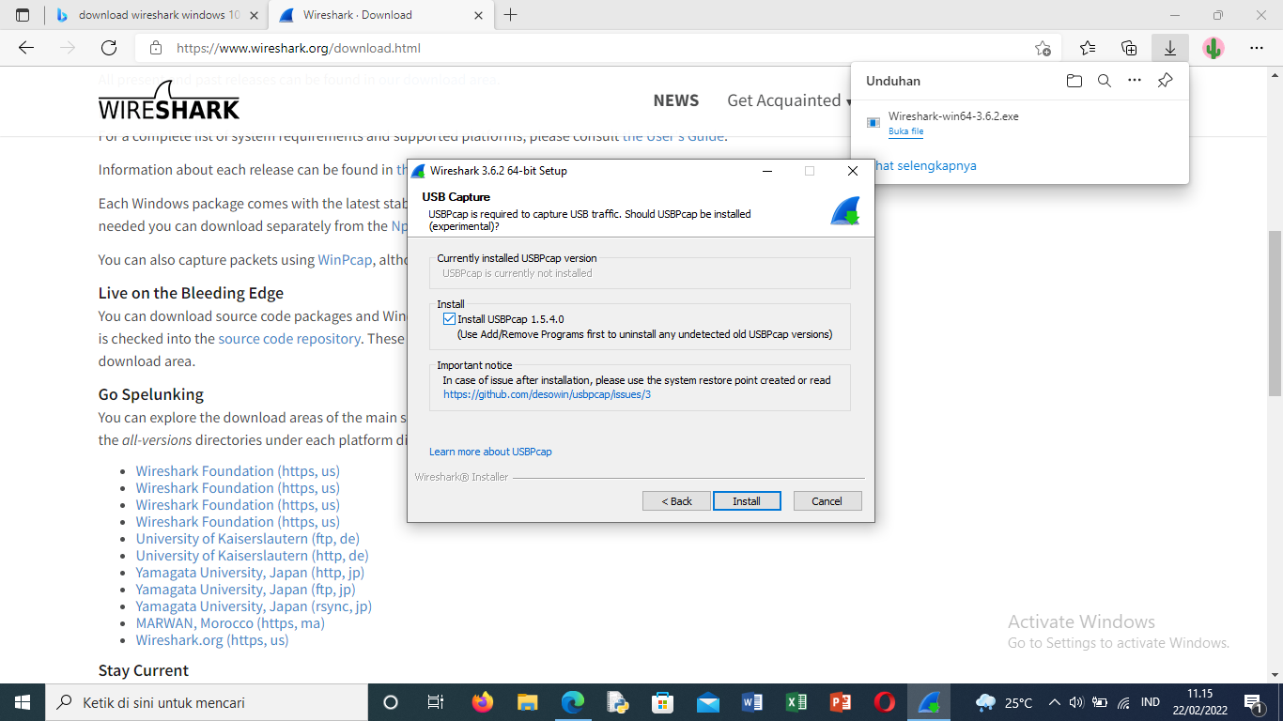Open Edge Settings and more menu
Screen dimensions: 1283x721
coord(1257,48)
